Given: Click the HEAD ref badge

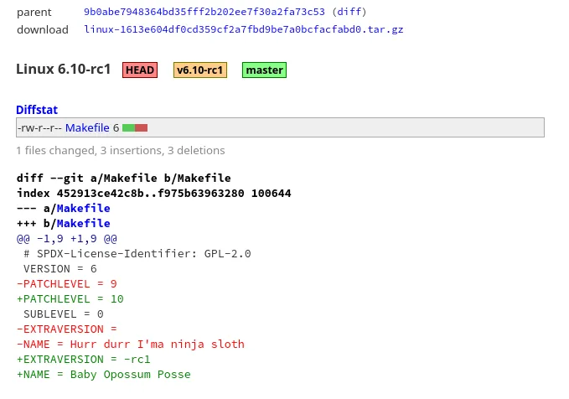Looking at the screenshot, I should 140,70.
